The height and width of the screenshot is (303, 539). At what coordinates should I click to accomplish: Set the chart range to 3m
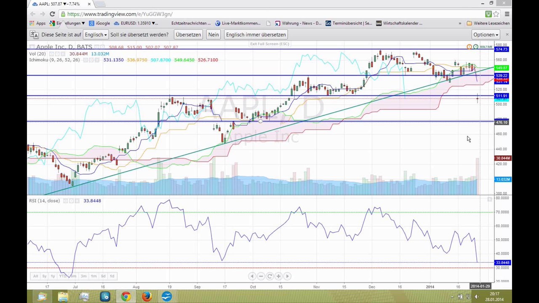[x=83, y=276]
